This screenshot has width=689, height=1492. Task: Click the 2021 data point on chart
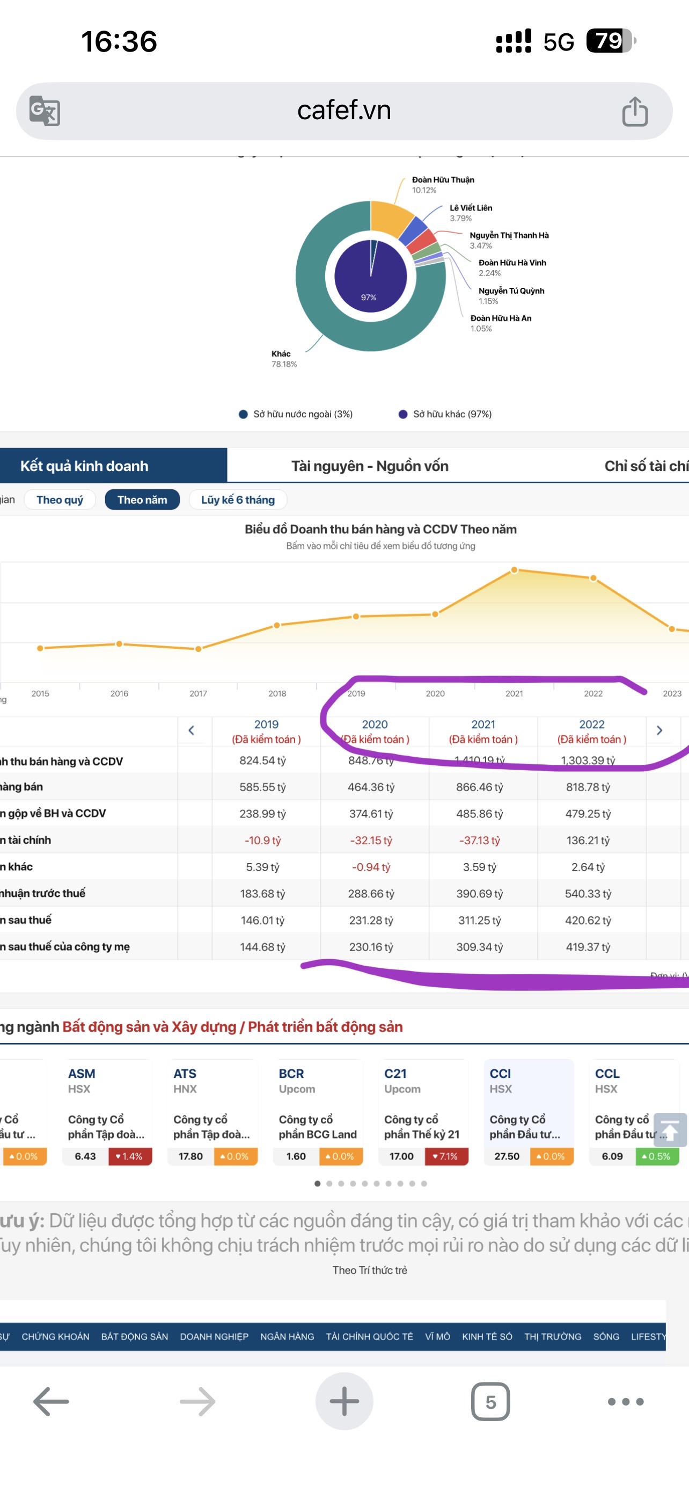coord(514,570)
